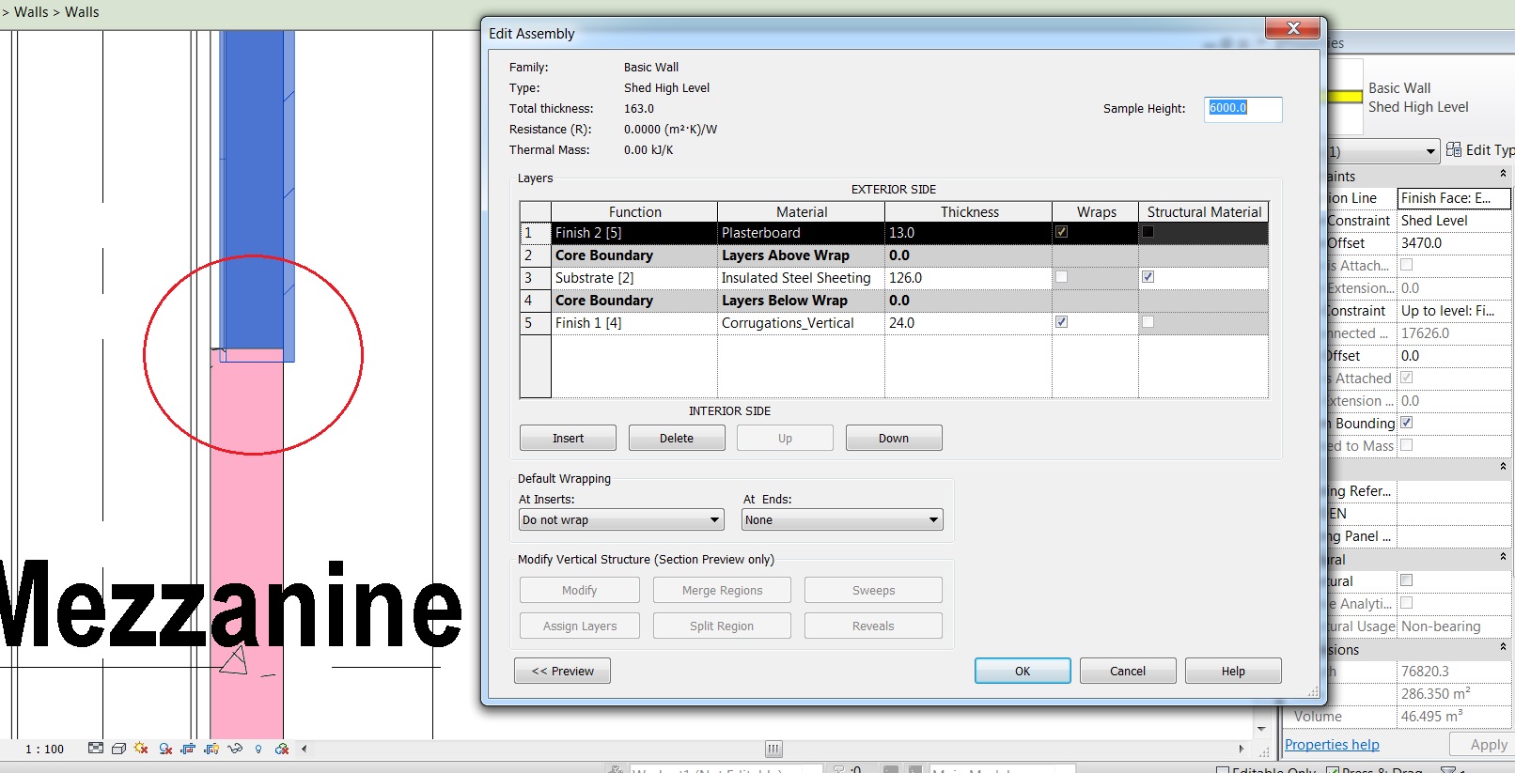Viewport: 1515px width, 773px height.
Task: Toggle Related to Mass checkbox in Properties
Action: (1407, 445)
